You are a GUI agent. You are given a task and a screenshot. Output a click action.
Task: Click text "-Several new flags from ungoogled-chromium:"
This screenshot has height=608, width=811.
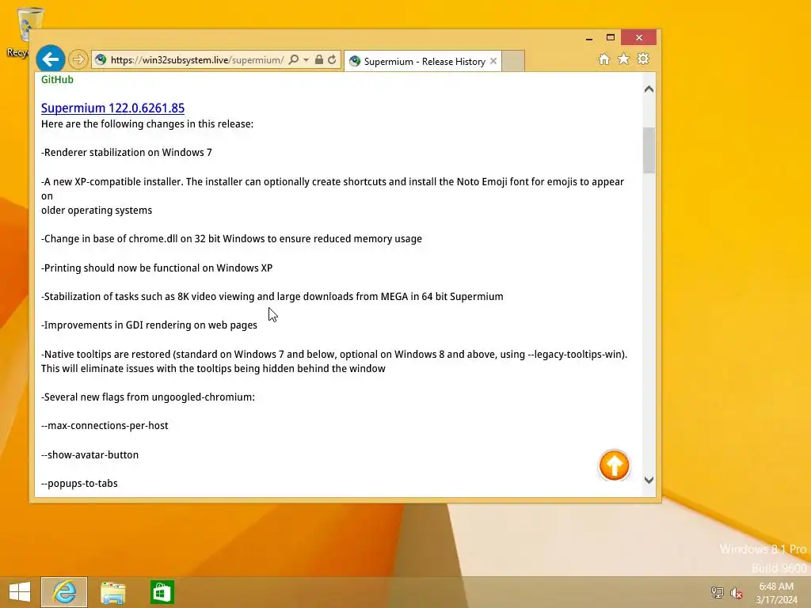pyautogui.click(x=148, y=397)
